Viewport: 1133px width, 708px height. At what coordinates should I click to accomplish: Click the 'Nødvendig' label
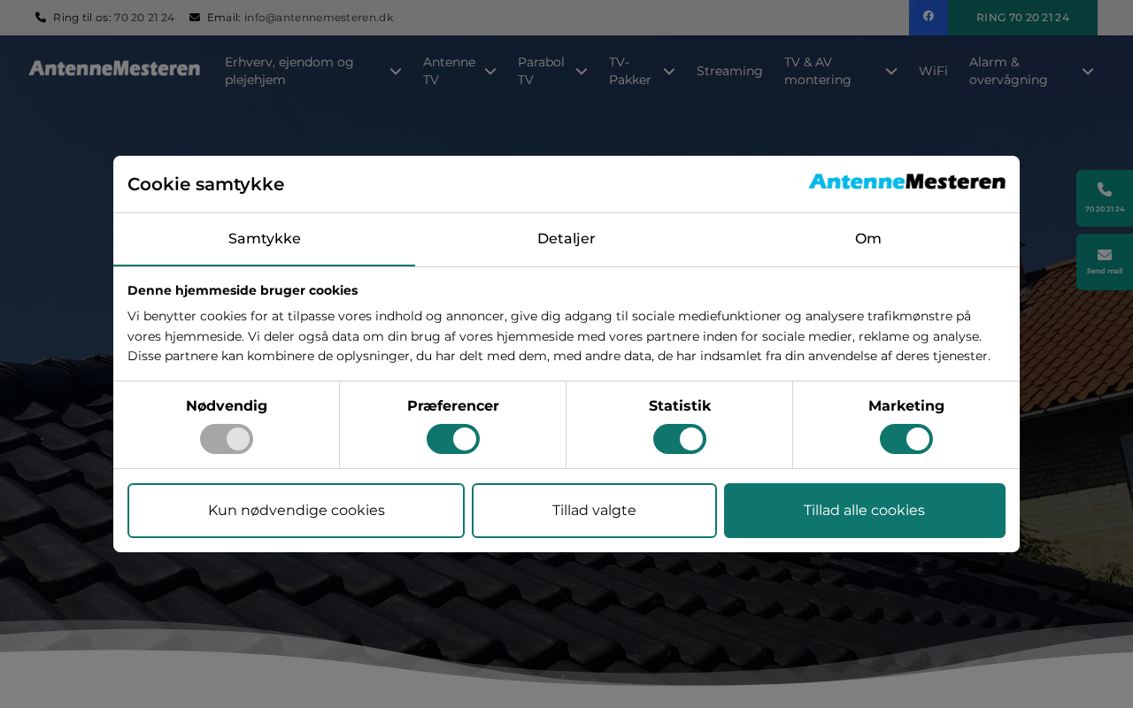coord(227,406)
